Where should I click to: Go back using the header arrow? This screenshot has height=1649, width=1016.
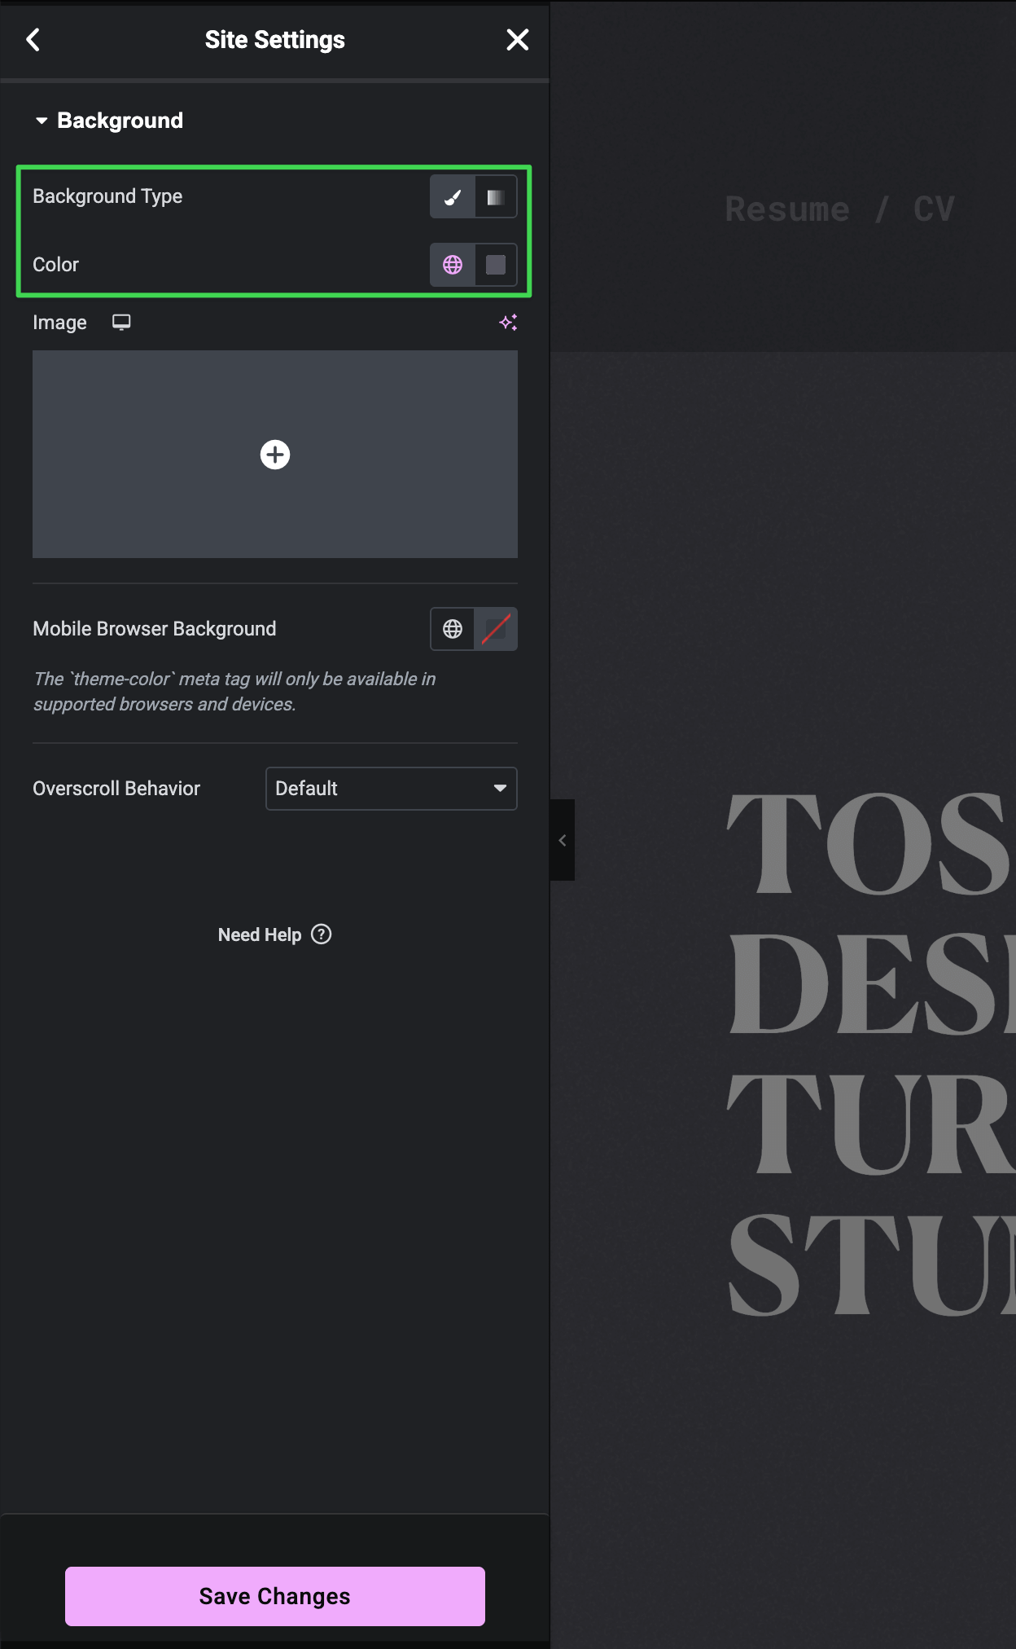(x=33, y=40)
